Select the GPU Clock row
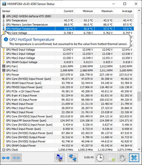The image size is (142, 165). (x=67, y=150)
